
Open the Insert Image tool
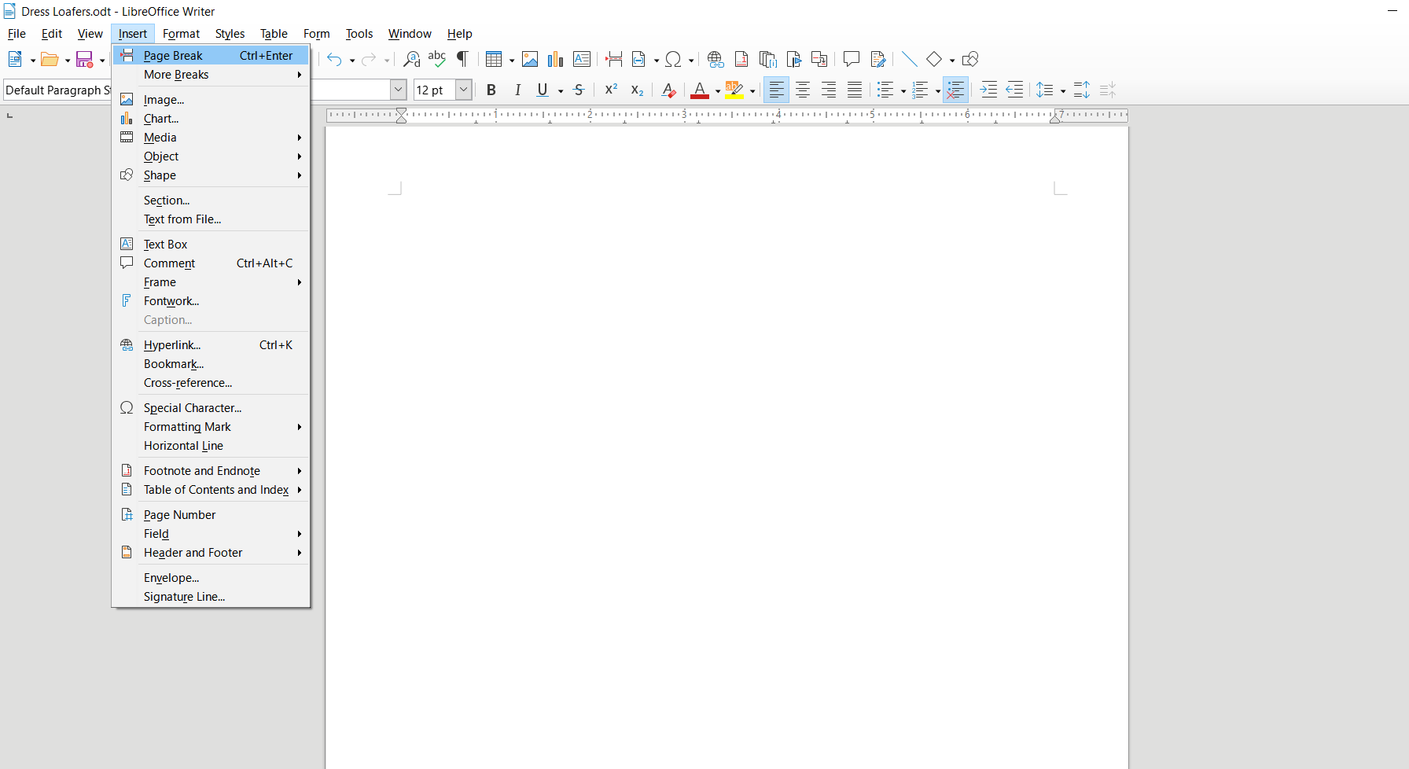click(529, 59)
